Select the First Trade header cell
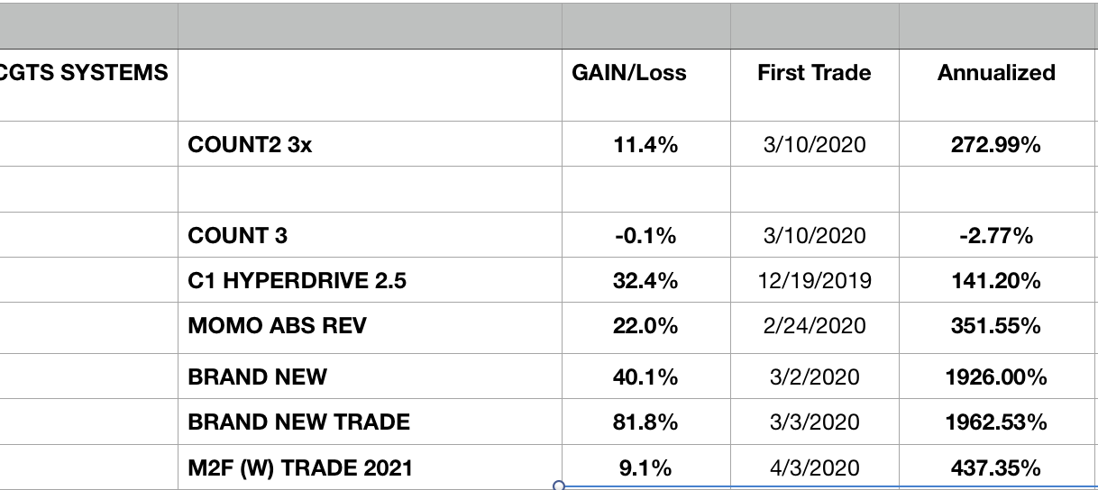Image resolution: width=1098 pixels, height=490 pixels. pyautogui.click(x=814, y=73)
